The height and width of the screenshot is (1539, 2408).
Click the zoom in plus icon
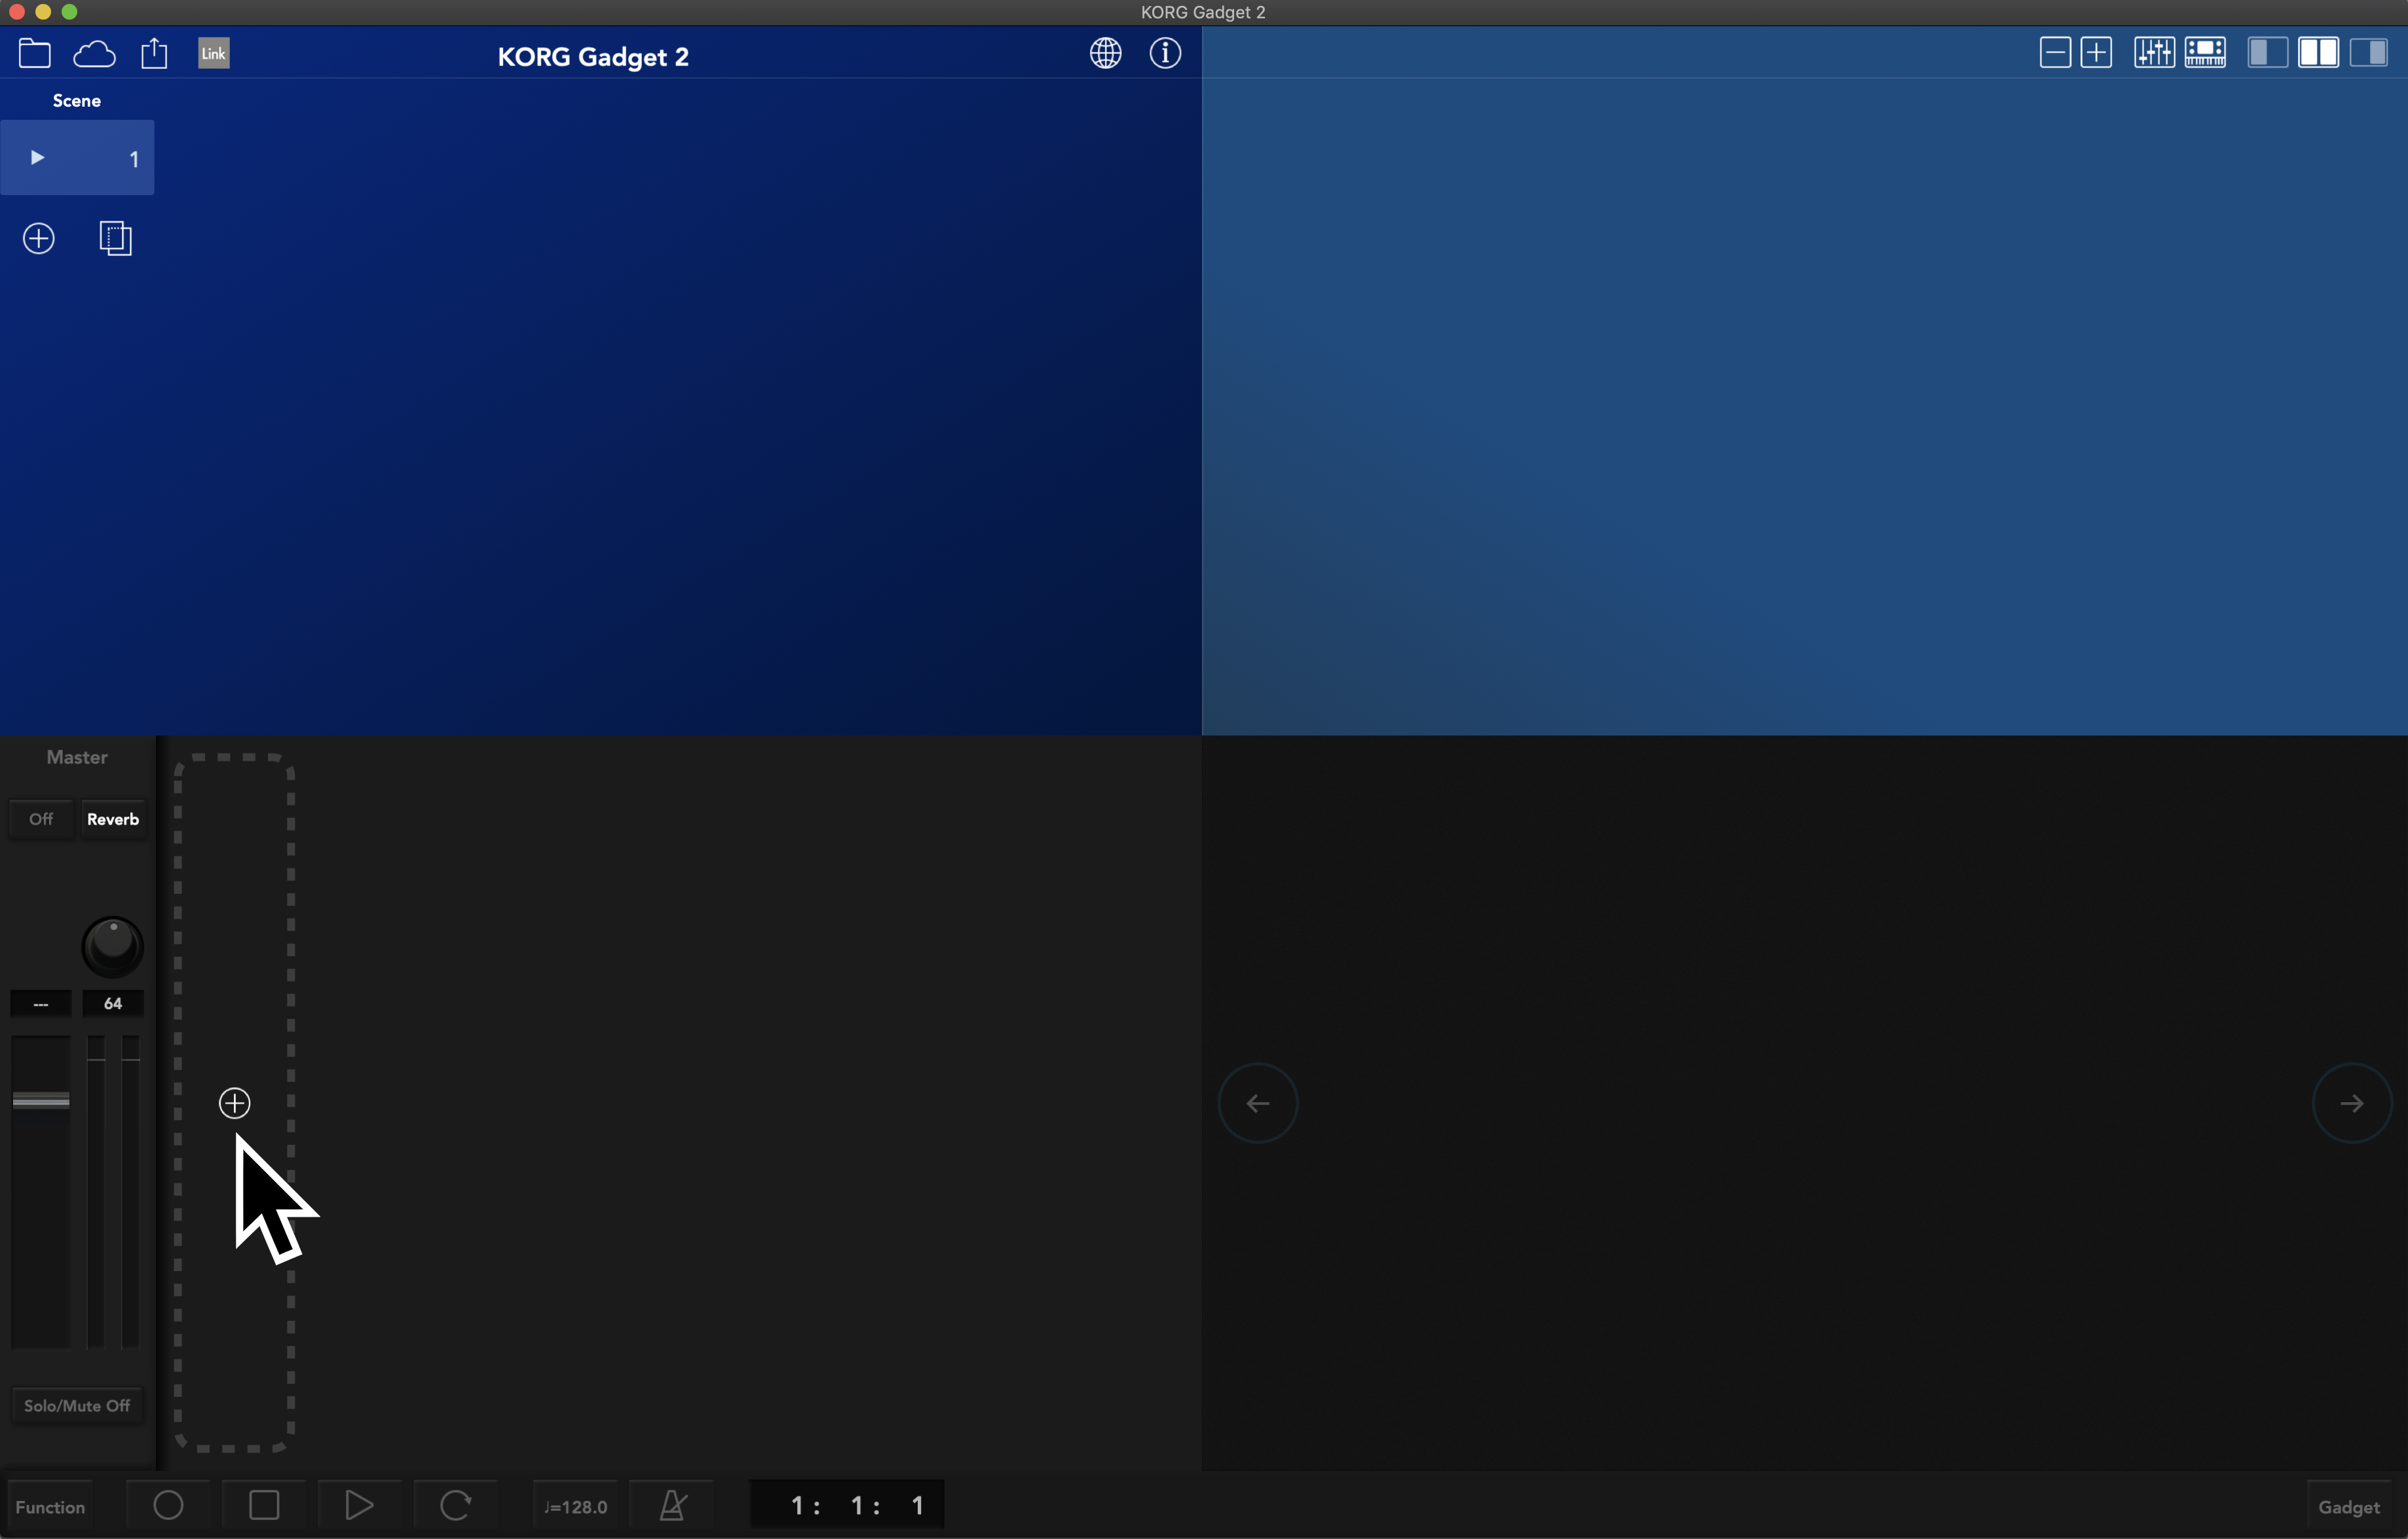tap(2096, 53)
